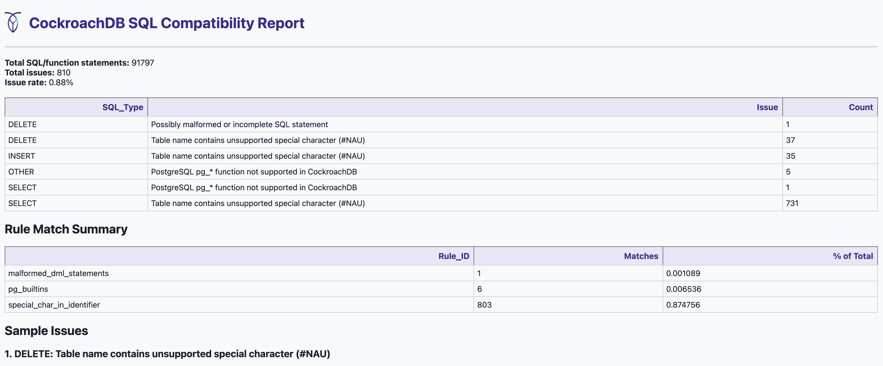Click the OTHER SQL type cell
This screenshot has height=366, width=883.
click(x=21, y=172)
